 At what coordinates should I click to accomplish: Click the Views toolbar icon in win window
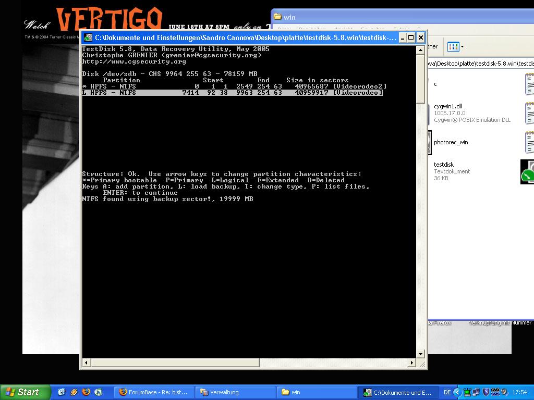[453, 46]
